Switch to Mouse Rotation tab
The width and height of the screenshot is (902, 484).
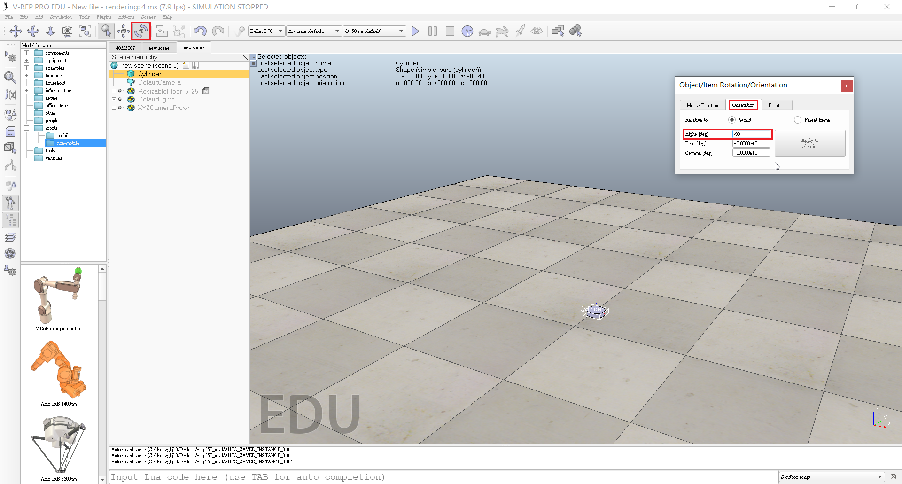[702, 105]
